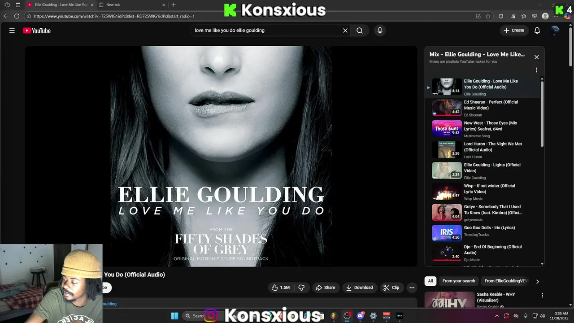Click the main video player area
The height and width of the screenshot is (323, 574).
tap(221, 156)
